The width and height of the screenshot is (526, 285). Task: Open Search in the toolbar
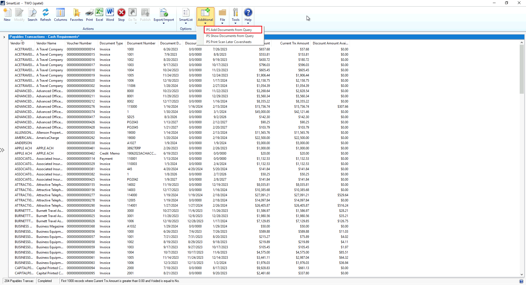(x=32, y=15)
